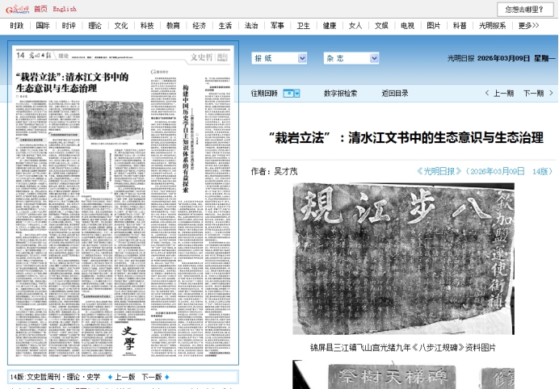The image size is (559, 389).
Task: Click the 首页 home link
Action: (x=40, y=9)
